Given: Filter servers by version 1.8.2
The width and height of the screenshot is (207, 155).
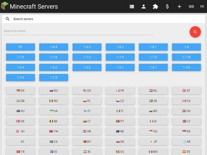Looking at the screenshot, I should (x=120, y=47).
